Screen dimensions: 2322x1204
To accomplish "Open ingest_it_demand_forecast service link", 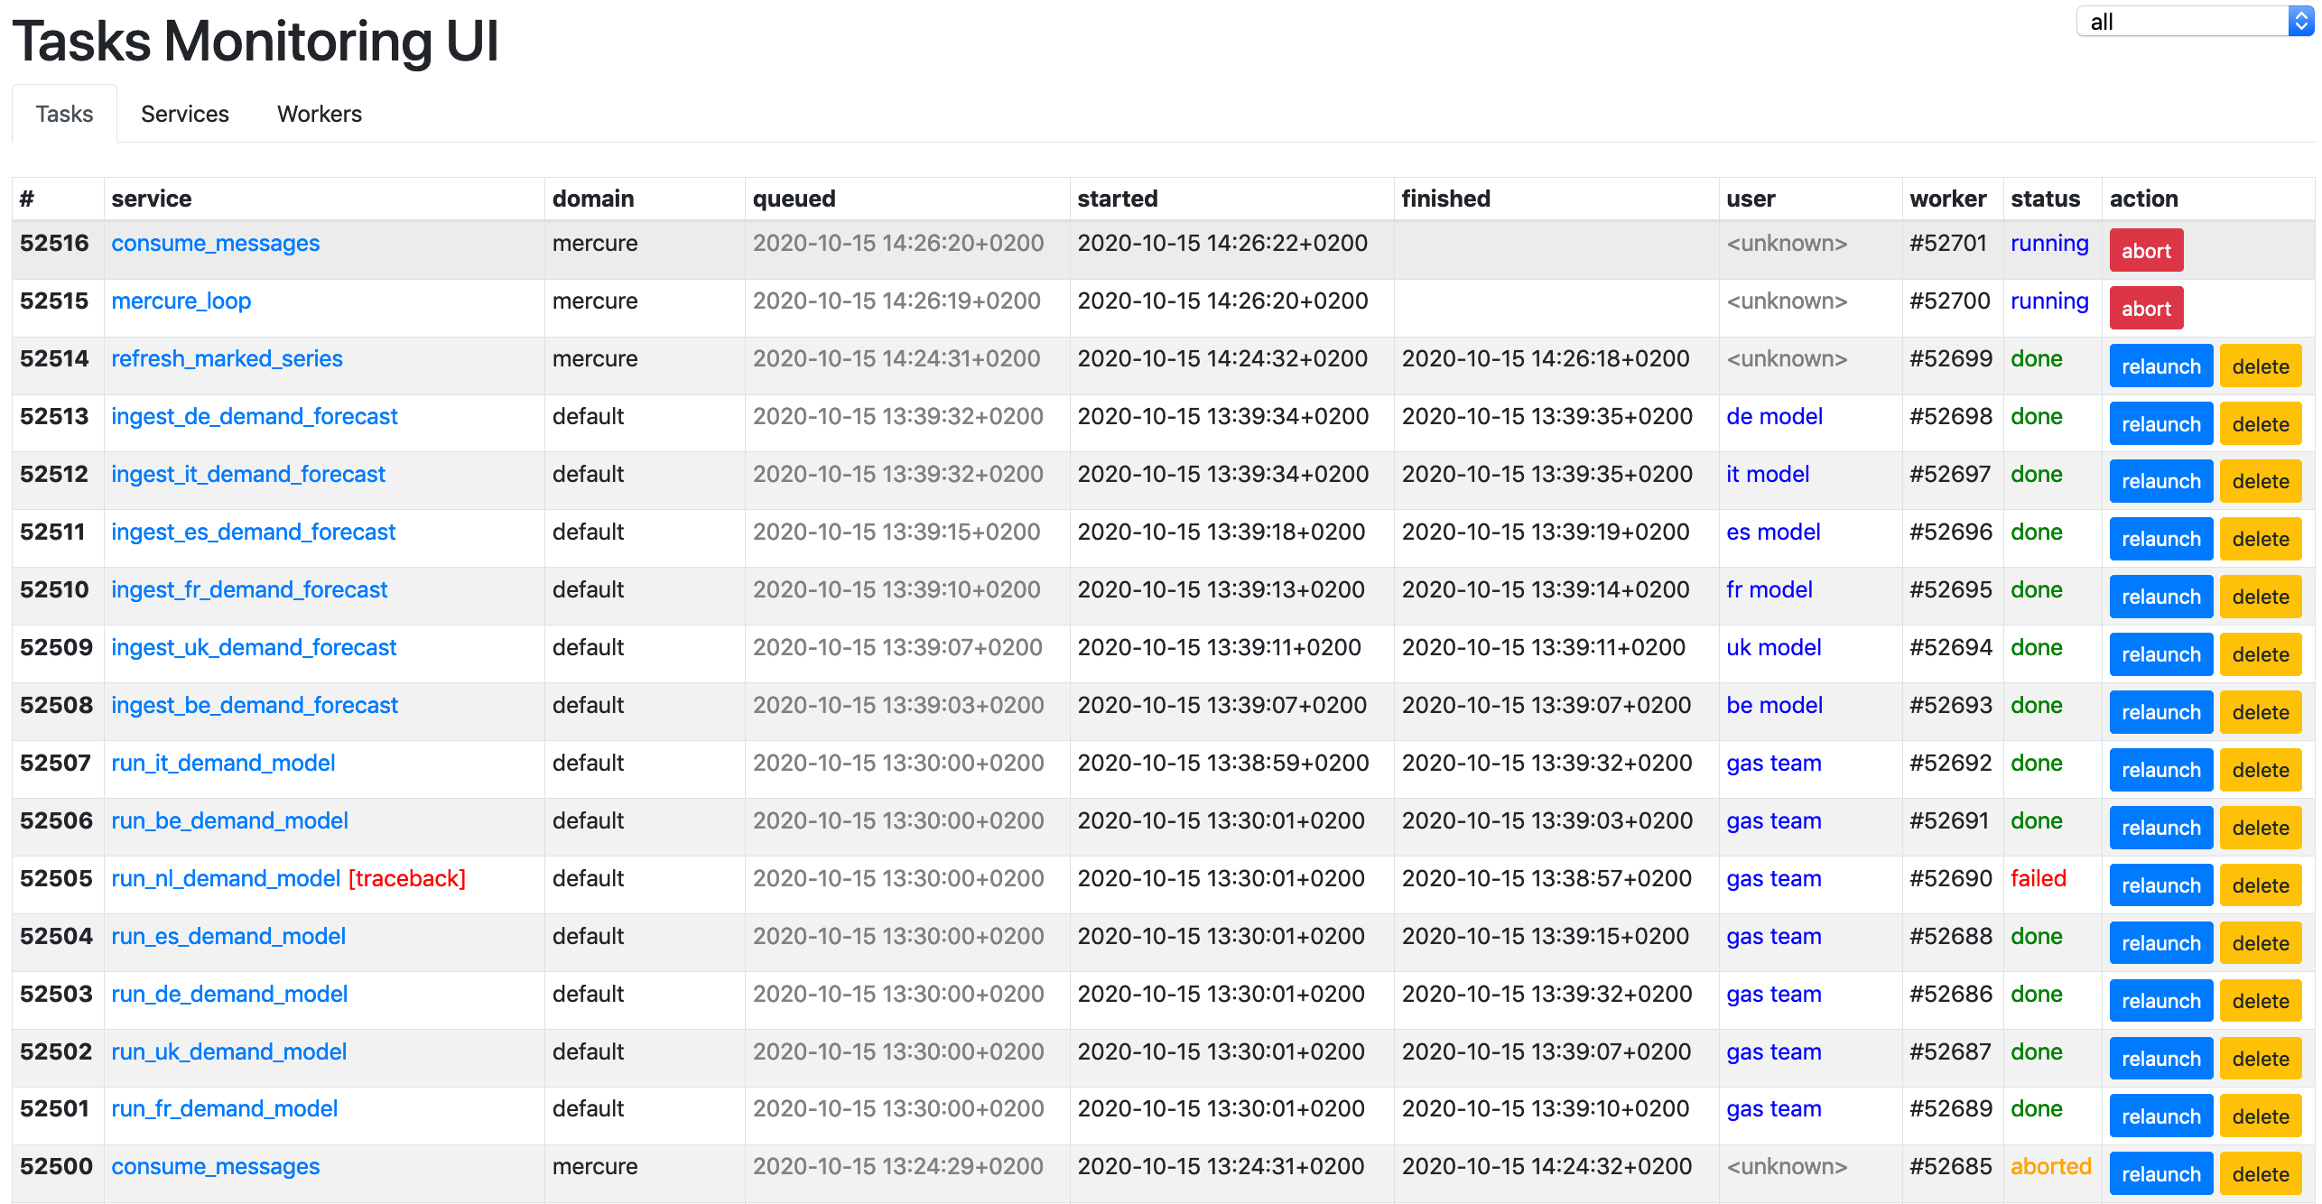I will coord(247,474).
